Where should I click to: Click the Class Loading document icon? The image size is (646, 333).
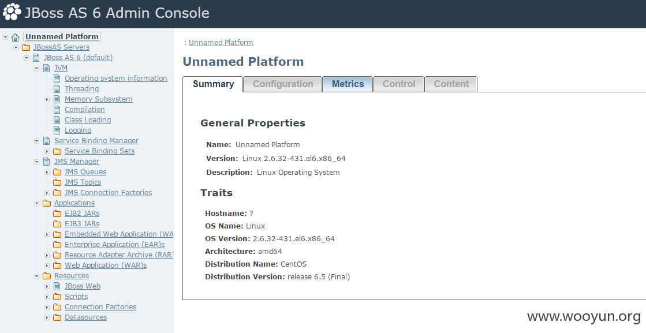click(57, 120)
